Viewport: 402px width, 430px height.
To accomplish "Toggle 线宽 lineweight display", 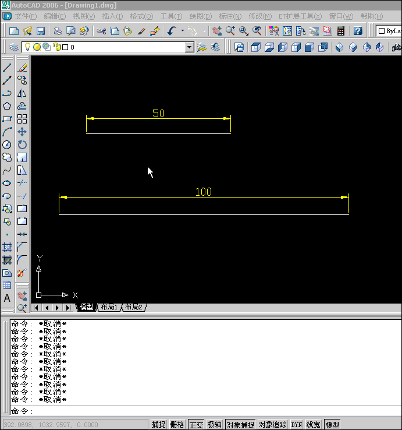I will coord(313,425).
